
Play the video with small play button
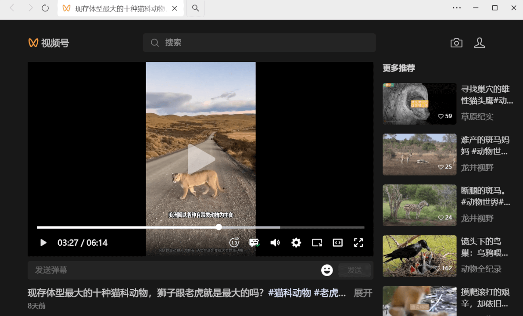pyautogui.click(x=43, y=243)
